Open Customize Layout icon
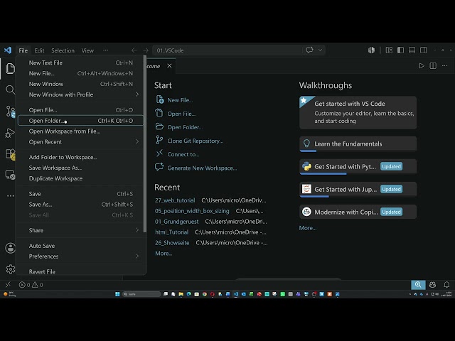 click(389, 50)
